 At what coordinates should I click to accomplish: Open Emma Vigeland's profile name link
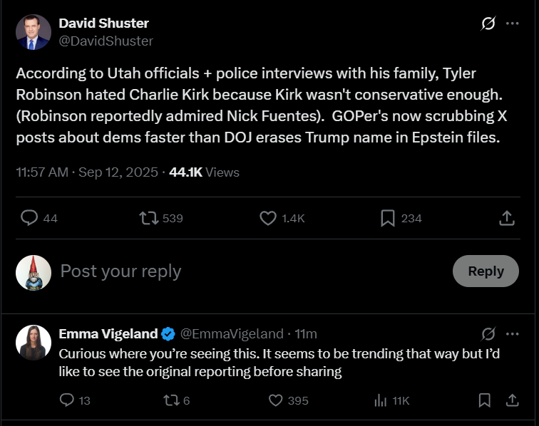pos(108,333)
